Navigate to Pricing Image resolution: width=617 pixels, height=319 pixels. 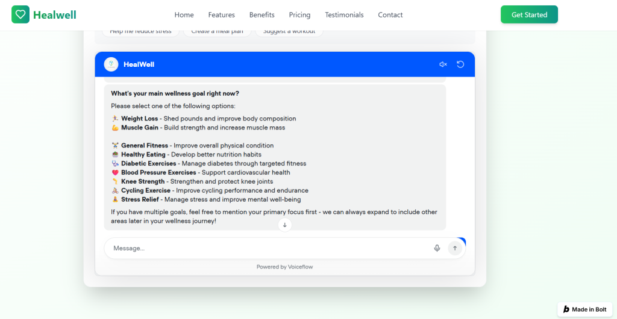(299, 15)
